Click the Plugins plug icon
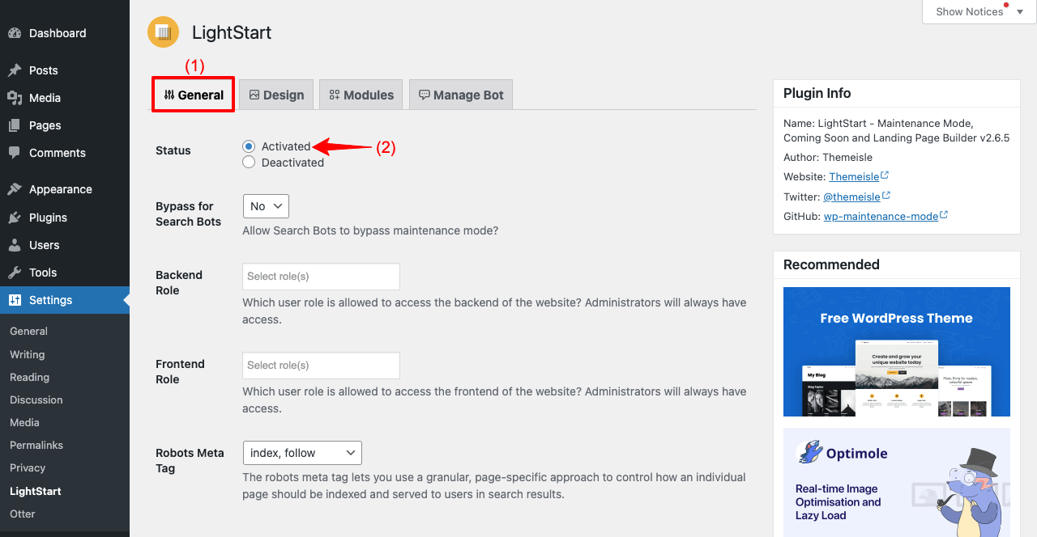The height and width of the screenshot is (537, 1037). click(x=15, y=218)
